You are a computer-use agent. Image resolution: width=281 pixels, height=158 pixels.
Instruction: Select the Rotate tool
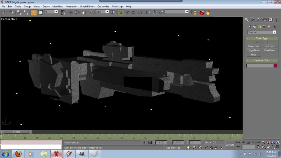pos(77,13)
